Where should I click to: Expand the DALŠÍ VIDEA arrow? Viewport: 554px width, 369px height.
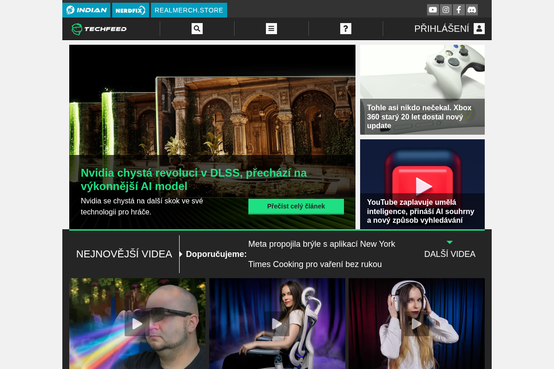click(x=450, y=242)
